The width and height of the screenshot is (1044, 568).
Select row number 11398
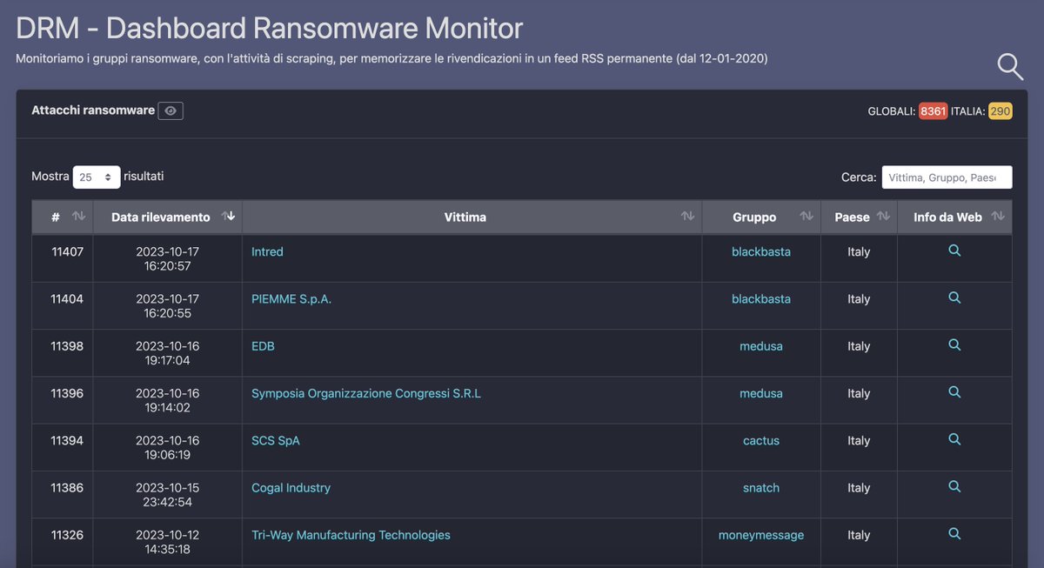tap(67, 346)
